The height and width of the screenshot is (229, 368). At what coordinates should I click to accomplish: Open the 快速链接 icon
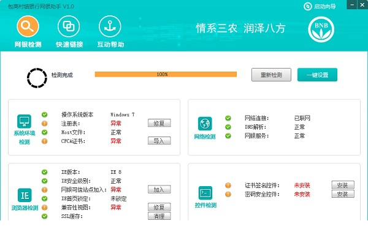[69, 26]
